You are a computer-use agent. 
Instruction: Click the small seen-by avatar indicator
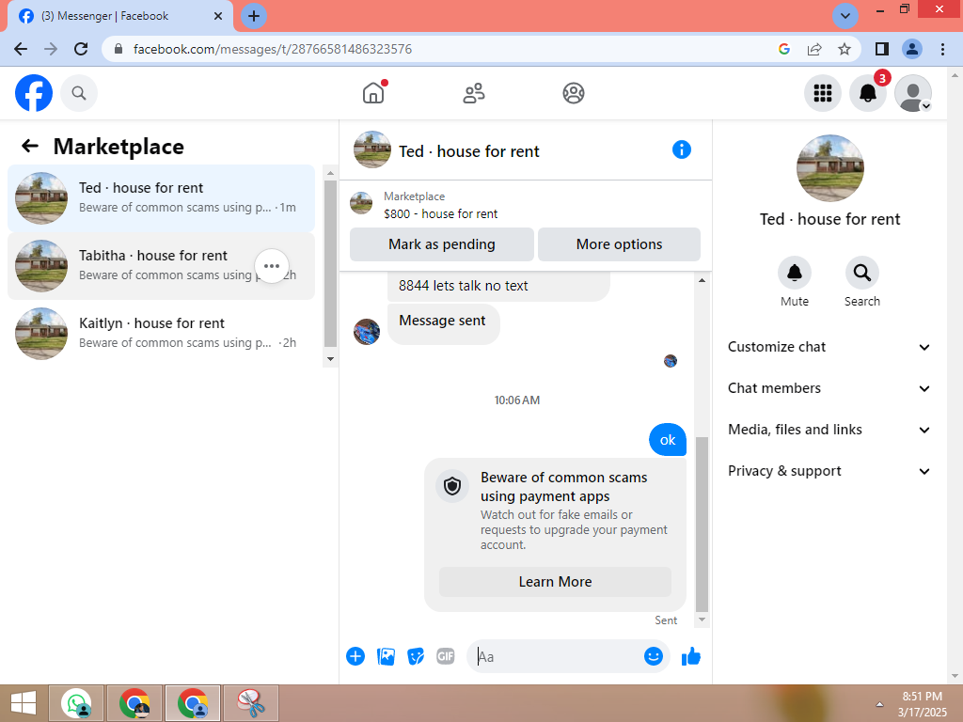click(670, 361)
